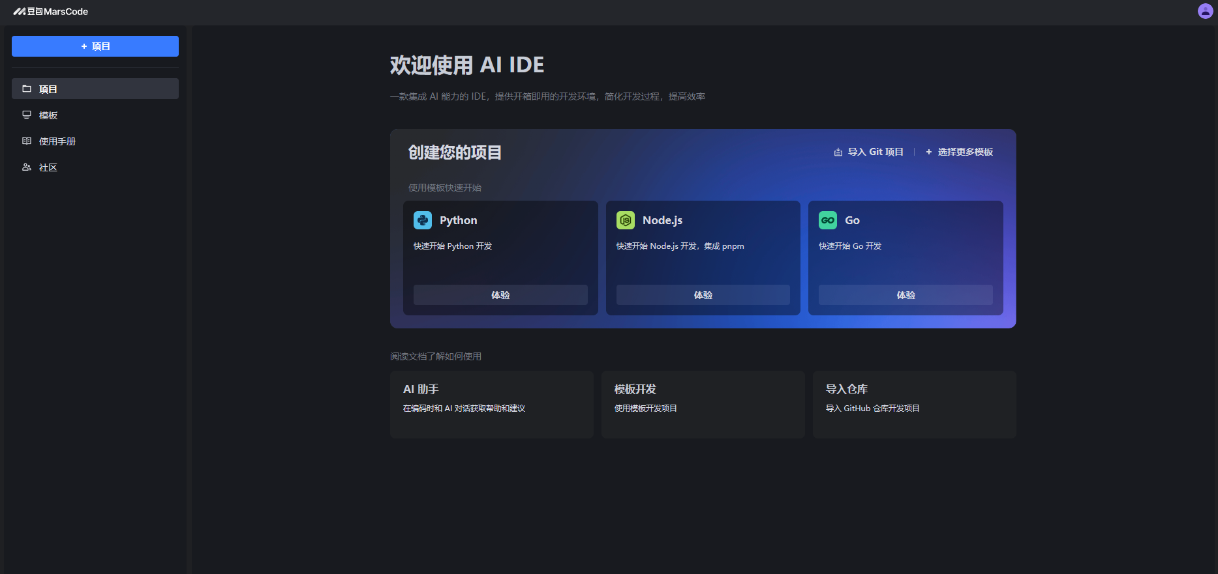Click text 快速开始 Go 开发
Screen dimensions: 1218x574
pyautogui.click(x=850, y=246)
